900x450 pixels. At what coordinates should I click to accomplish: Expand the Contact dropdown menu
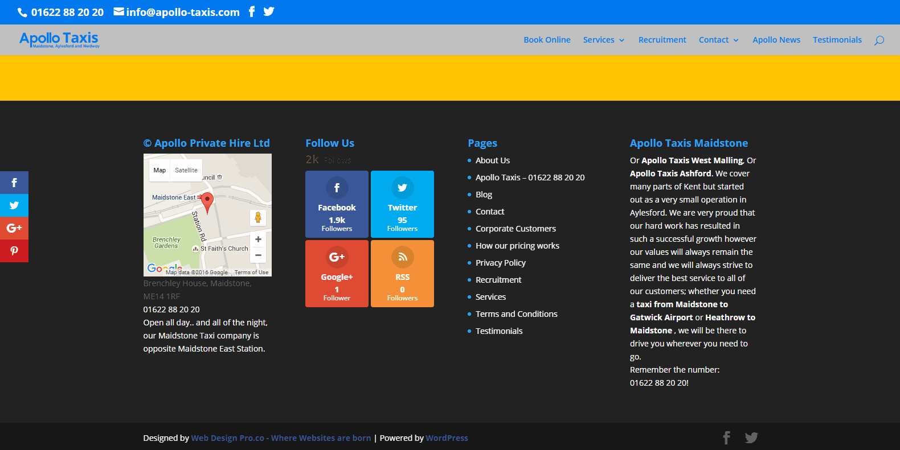point(719,40)
